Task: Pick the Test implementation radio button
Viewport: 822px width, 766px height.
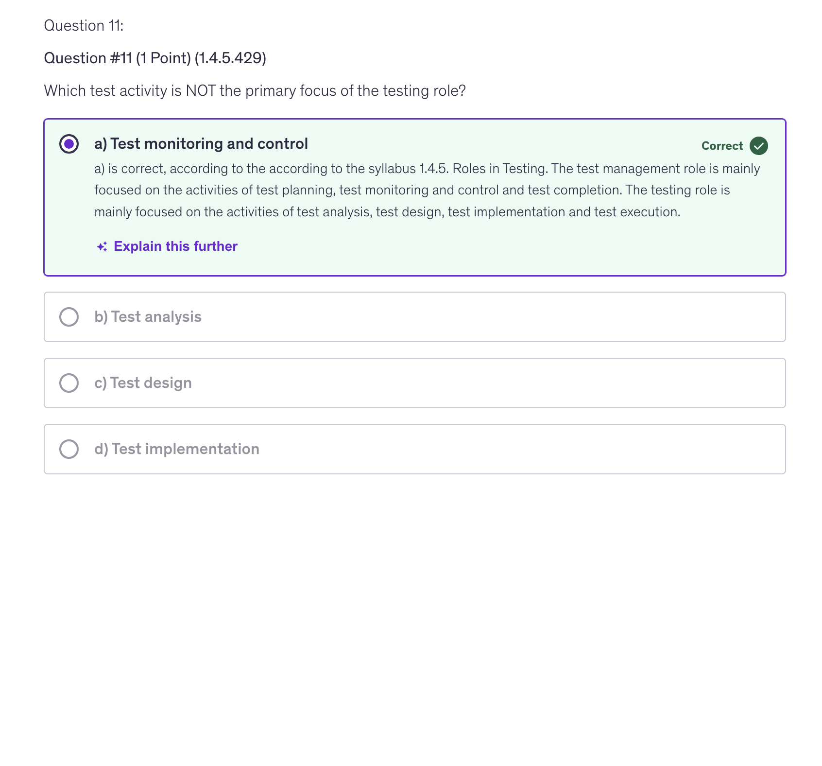Action: pyautogui.click(x=69, y=449)
